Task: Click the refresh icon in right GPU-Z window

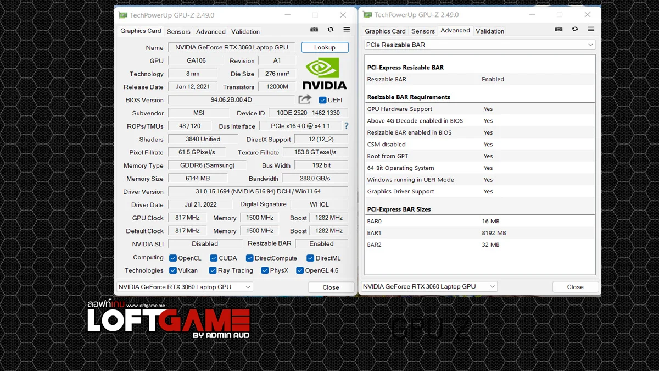Action: pyautogui.click(x=575, y=29)
